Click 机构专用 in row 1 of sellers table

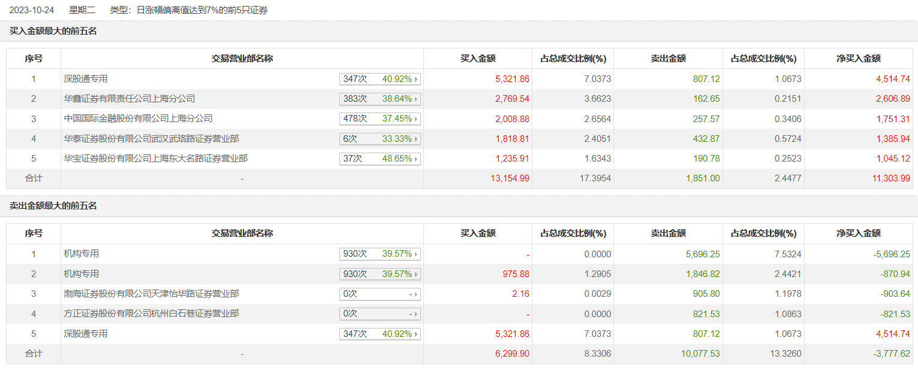coord(82,254)
